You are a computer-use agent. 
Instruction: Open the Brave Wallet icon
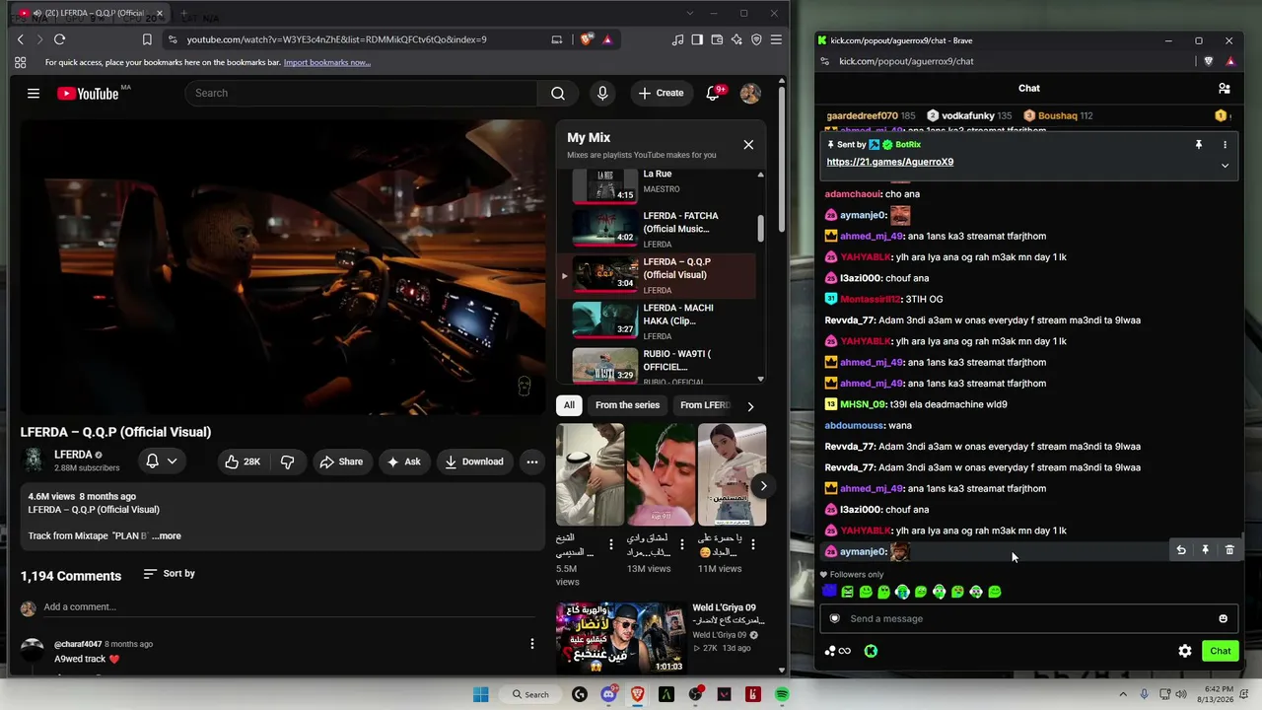point(717,39)
